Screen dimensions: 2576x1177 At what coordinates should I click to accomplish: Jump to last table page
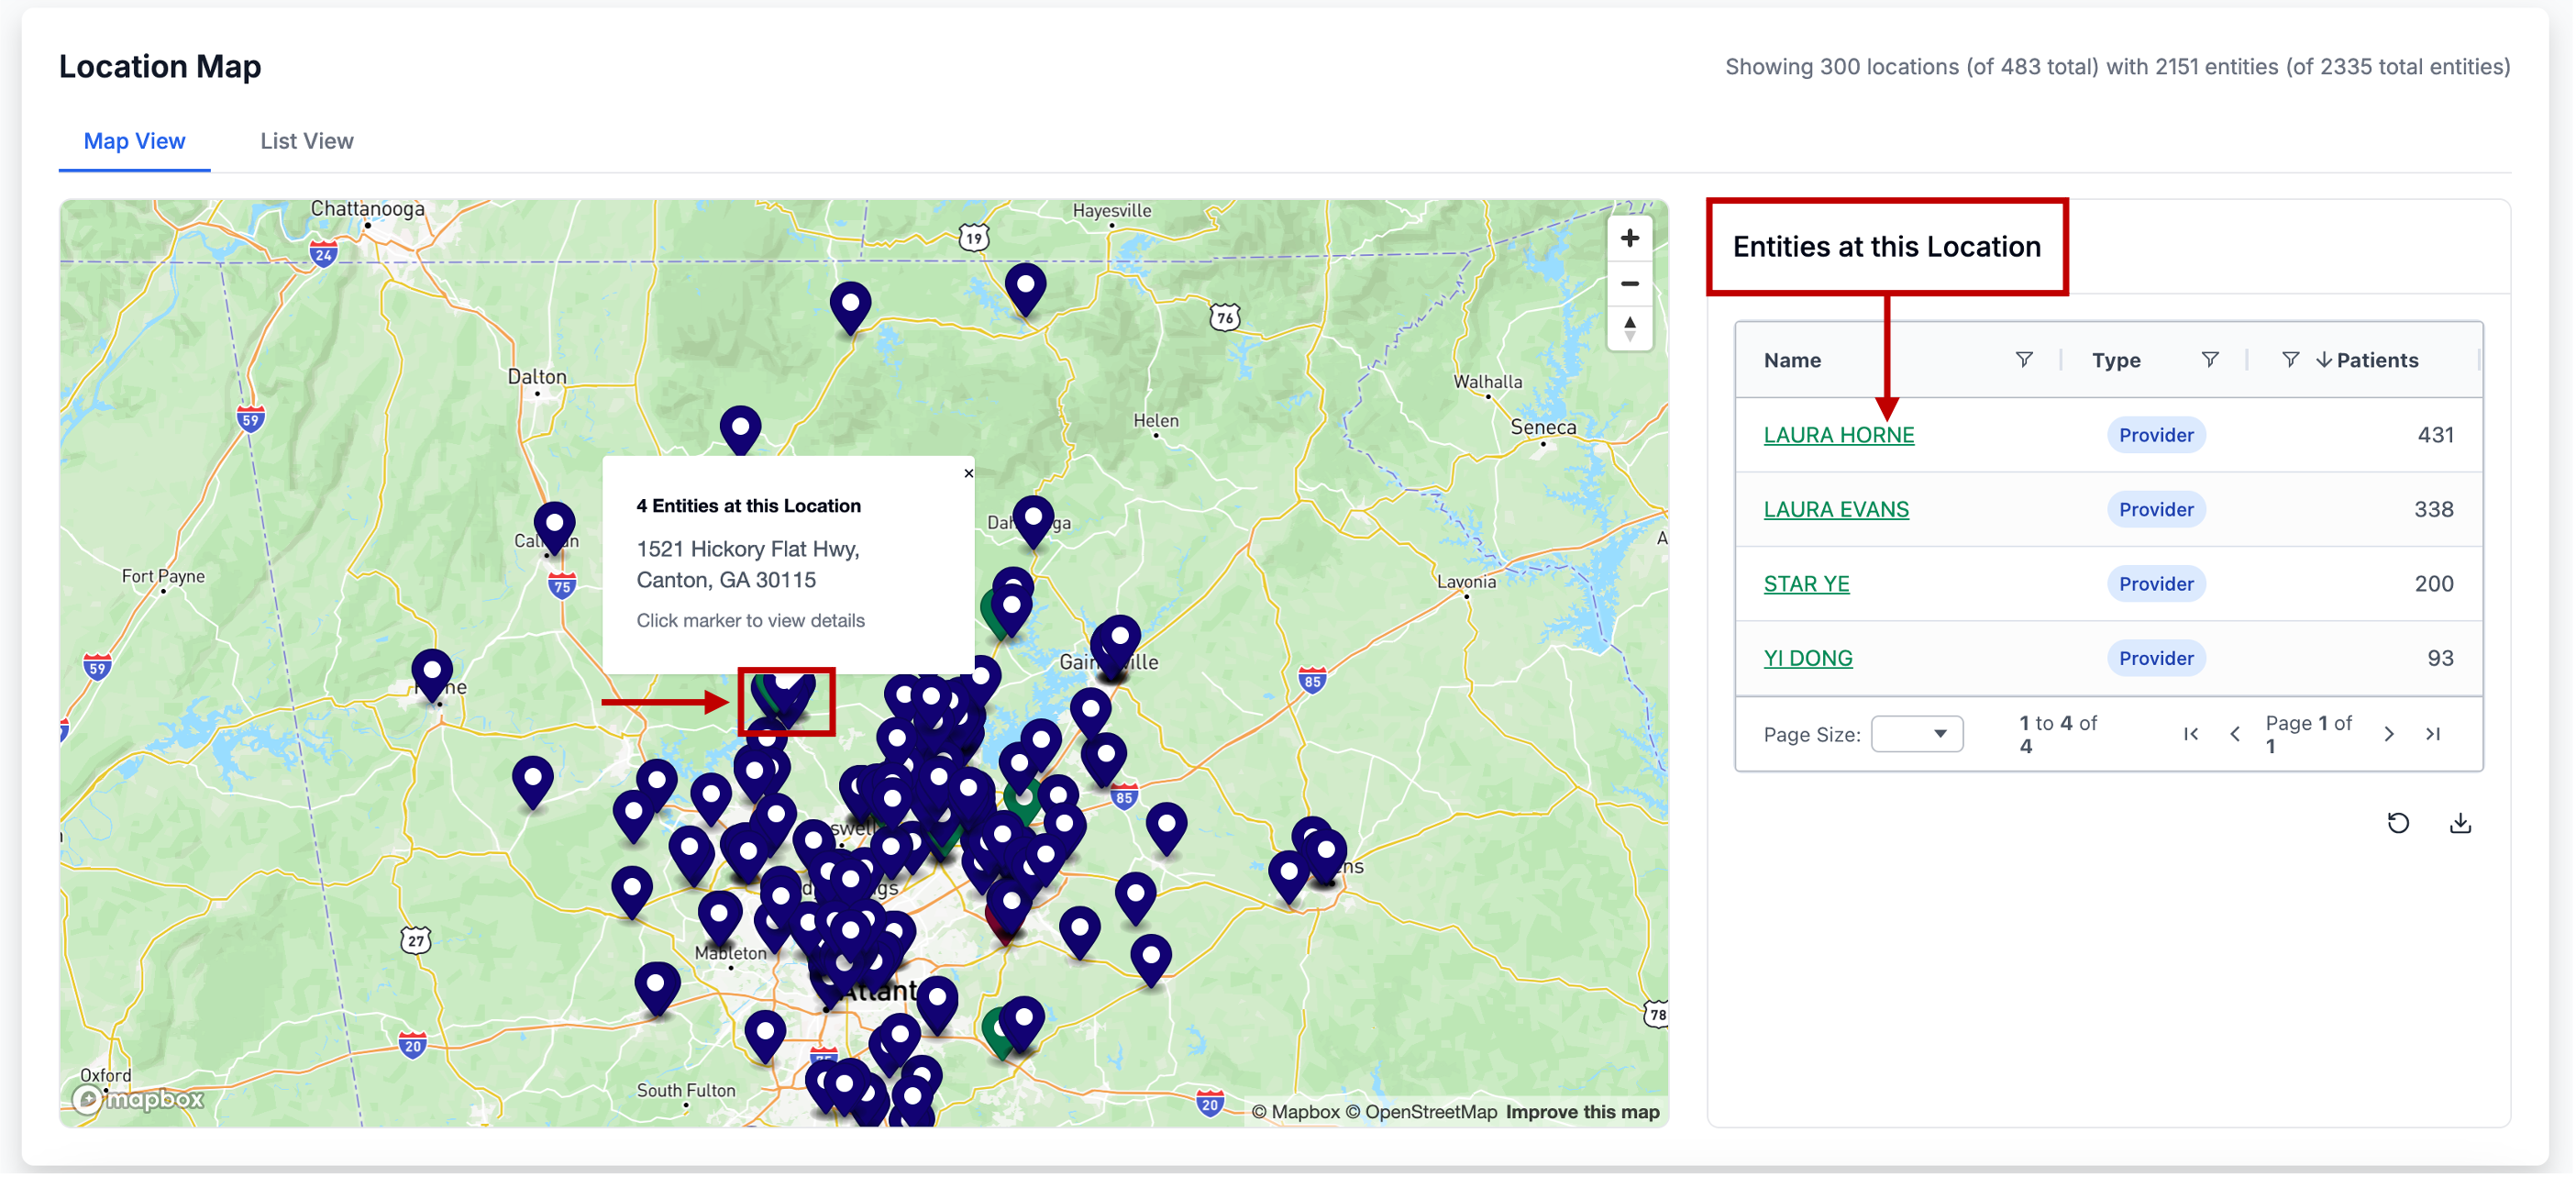pyautogui.click(x=2432, y=734)
